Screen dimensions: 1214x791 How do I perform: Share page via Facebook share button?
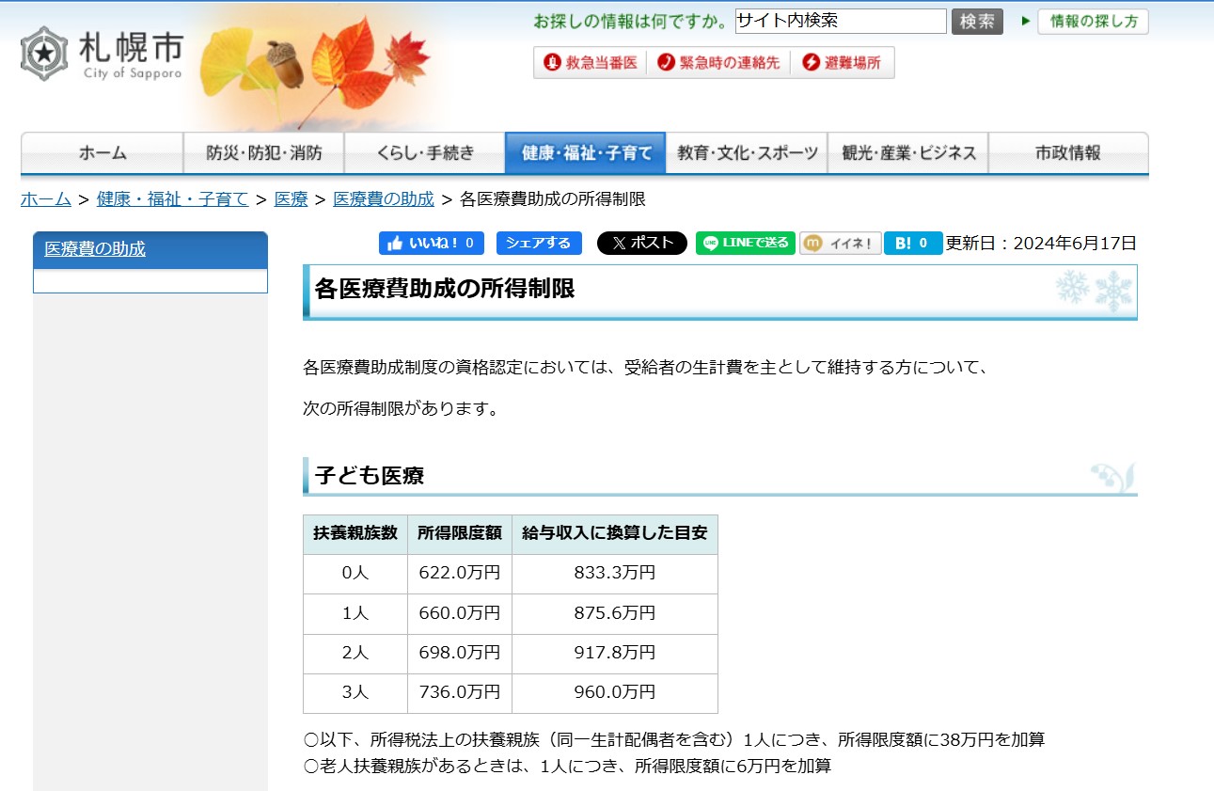[x=539, y=243]
